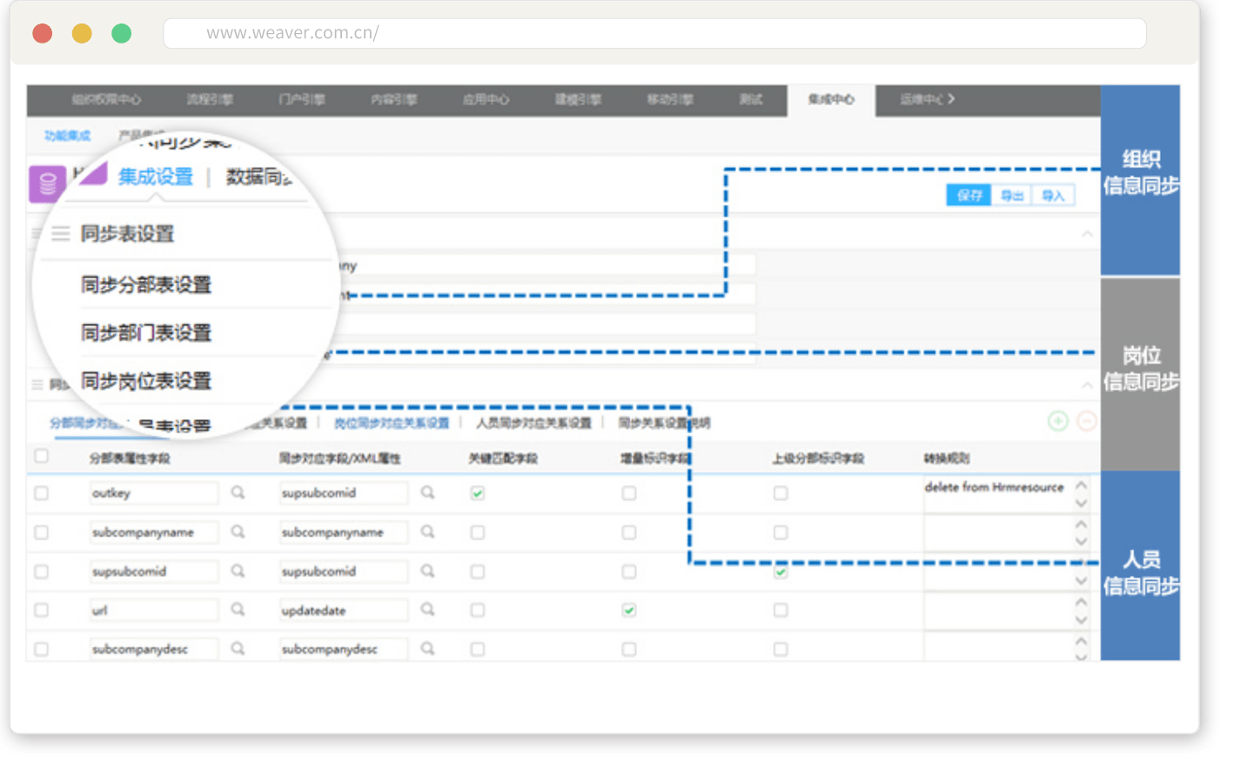Collapse the sync relation section using its chevron
Image resolution: width=1240 pixels, height=761 pixels.
(1087, 384)
